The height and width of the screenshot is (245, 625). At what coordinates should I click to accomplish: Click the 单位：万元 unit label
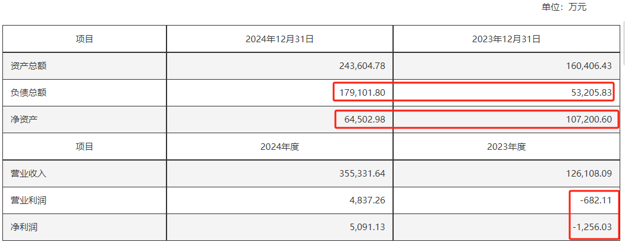coord(563,7)
